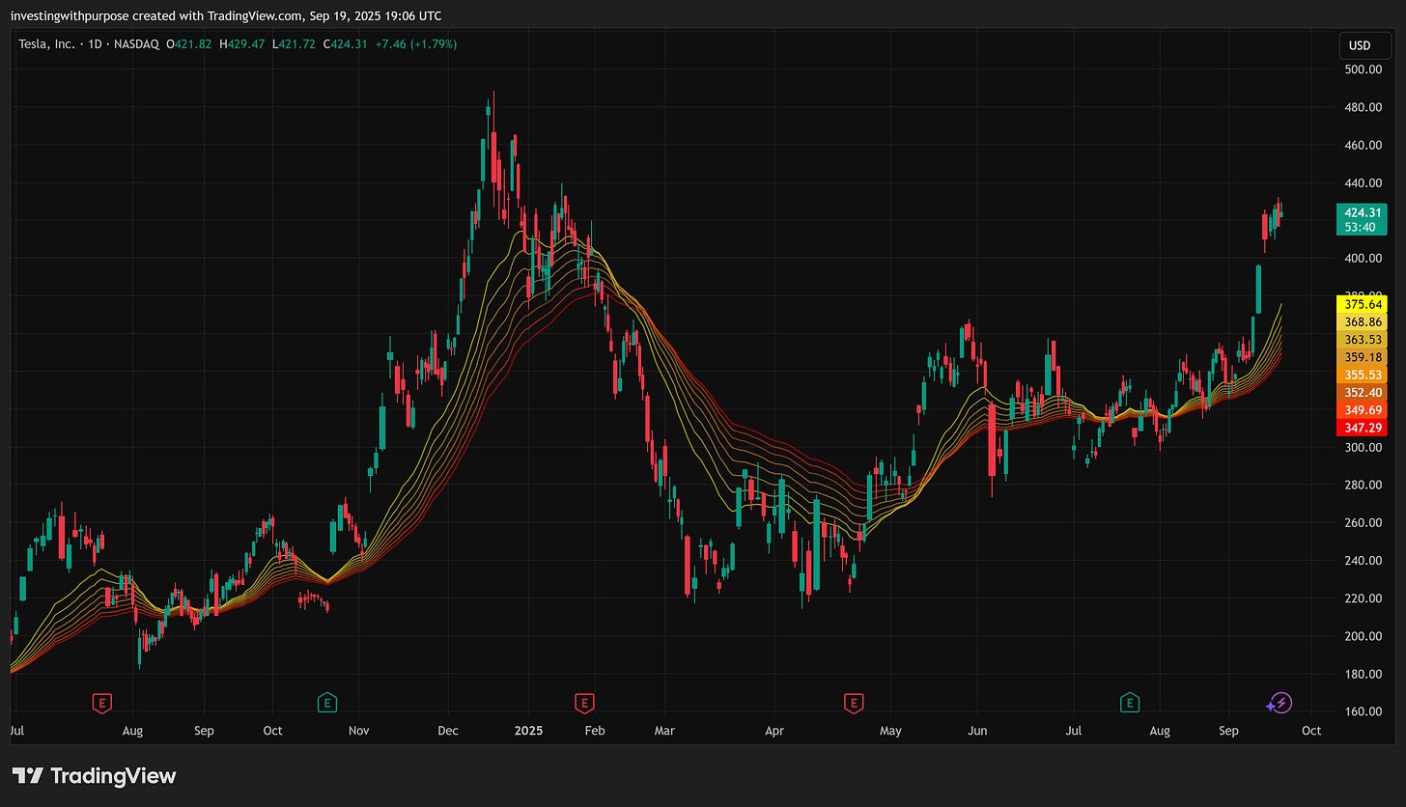Click the 368.86 ribbon value label

click(x=1362, y=321)
